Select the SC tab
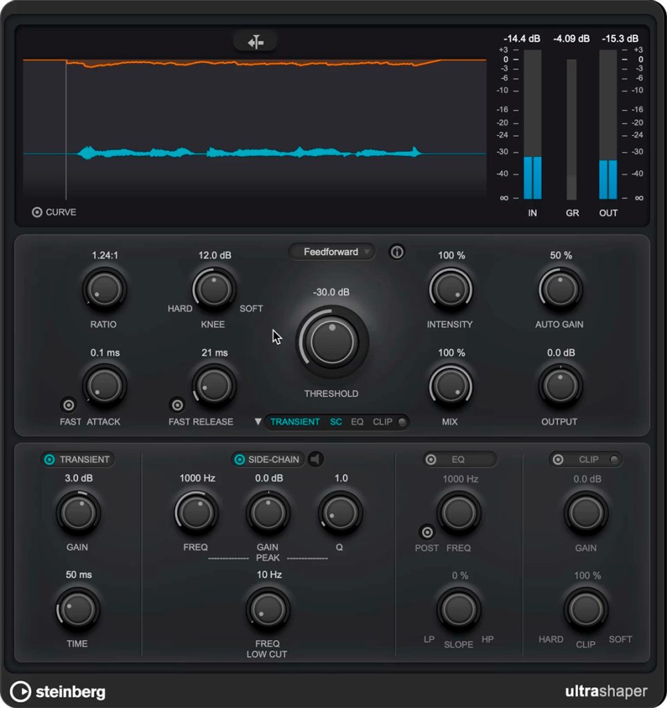Screen dimensions: 667x708 coord(335,422)
